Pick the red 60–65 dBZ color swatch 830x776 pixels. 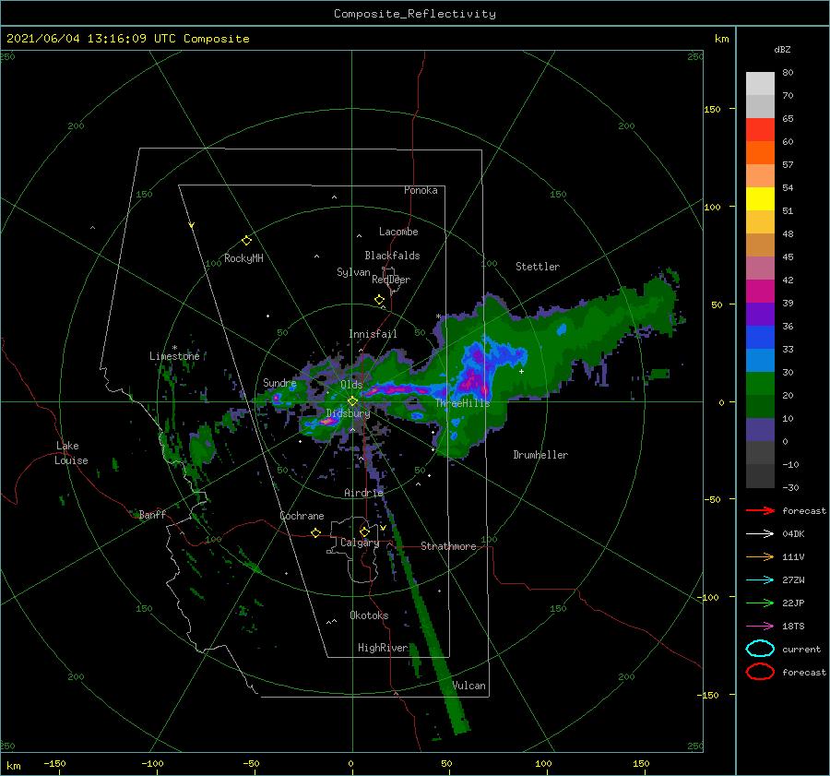[x=760, y=130]
